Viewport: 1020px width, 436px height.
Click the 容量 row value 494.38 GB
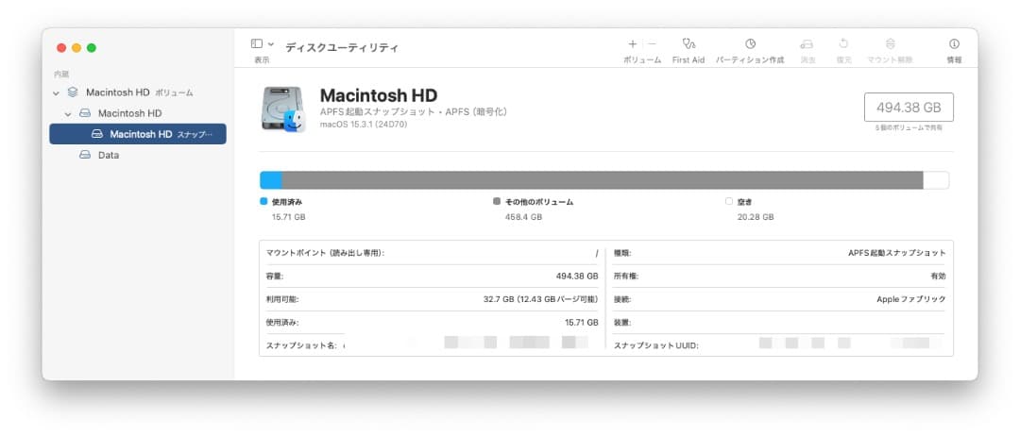577,277
